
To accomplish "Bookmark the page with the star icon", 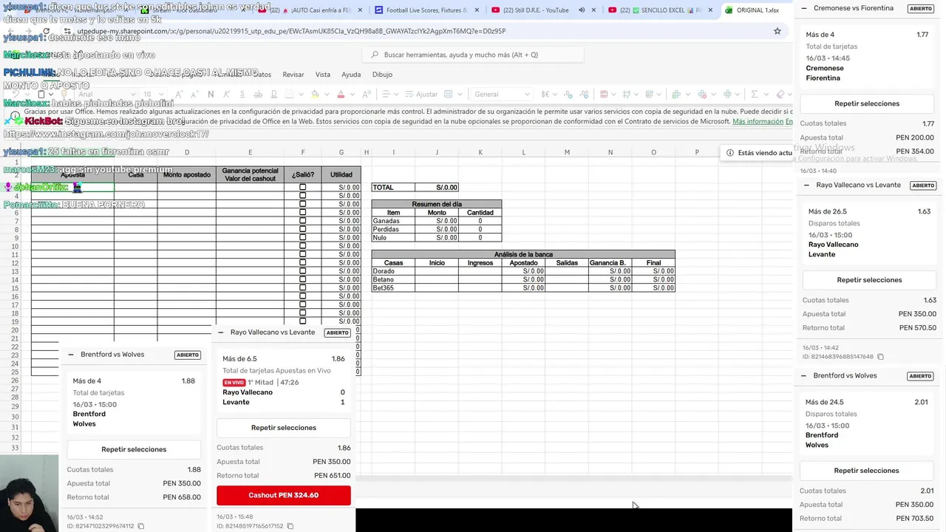I will [777, 31].
